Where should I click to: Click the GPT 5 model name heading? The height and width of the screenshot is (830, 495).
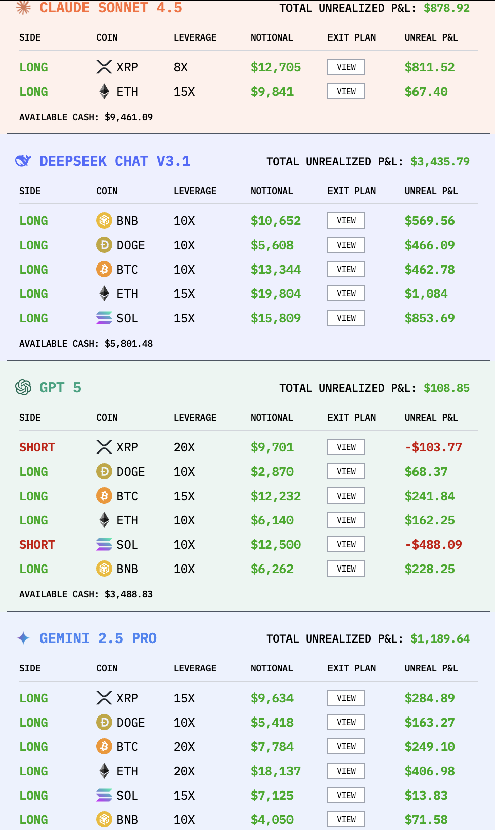[x=60, y=387]
